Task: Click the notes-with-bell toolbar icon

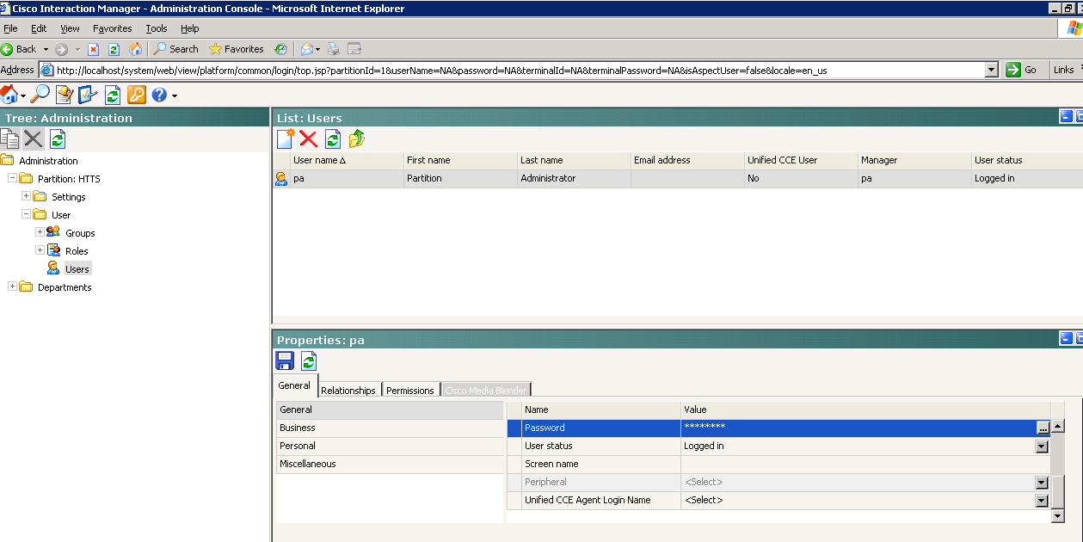Action: (64, 95)
